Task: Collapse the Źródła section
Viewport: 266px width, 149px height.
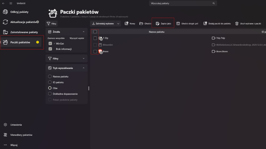Action: pos(84,32)
